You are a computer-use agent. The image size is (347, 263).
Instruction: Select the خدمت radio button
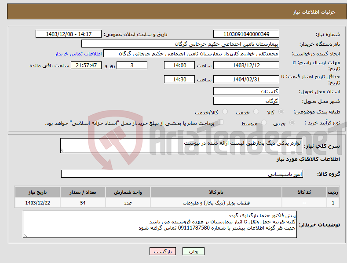click(256, 112)
